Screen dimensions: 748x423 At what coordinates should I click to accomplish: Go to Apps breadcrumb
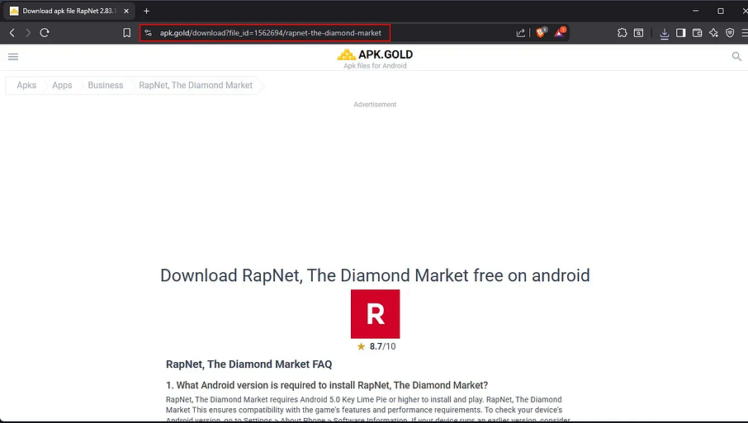[62, 85]
